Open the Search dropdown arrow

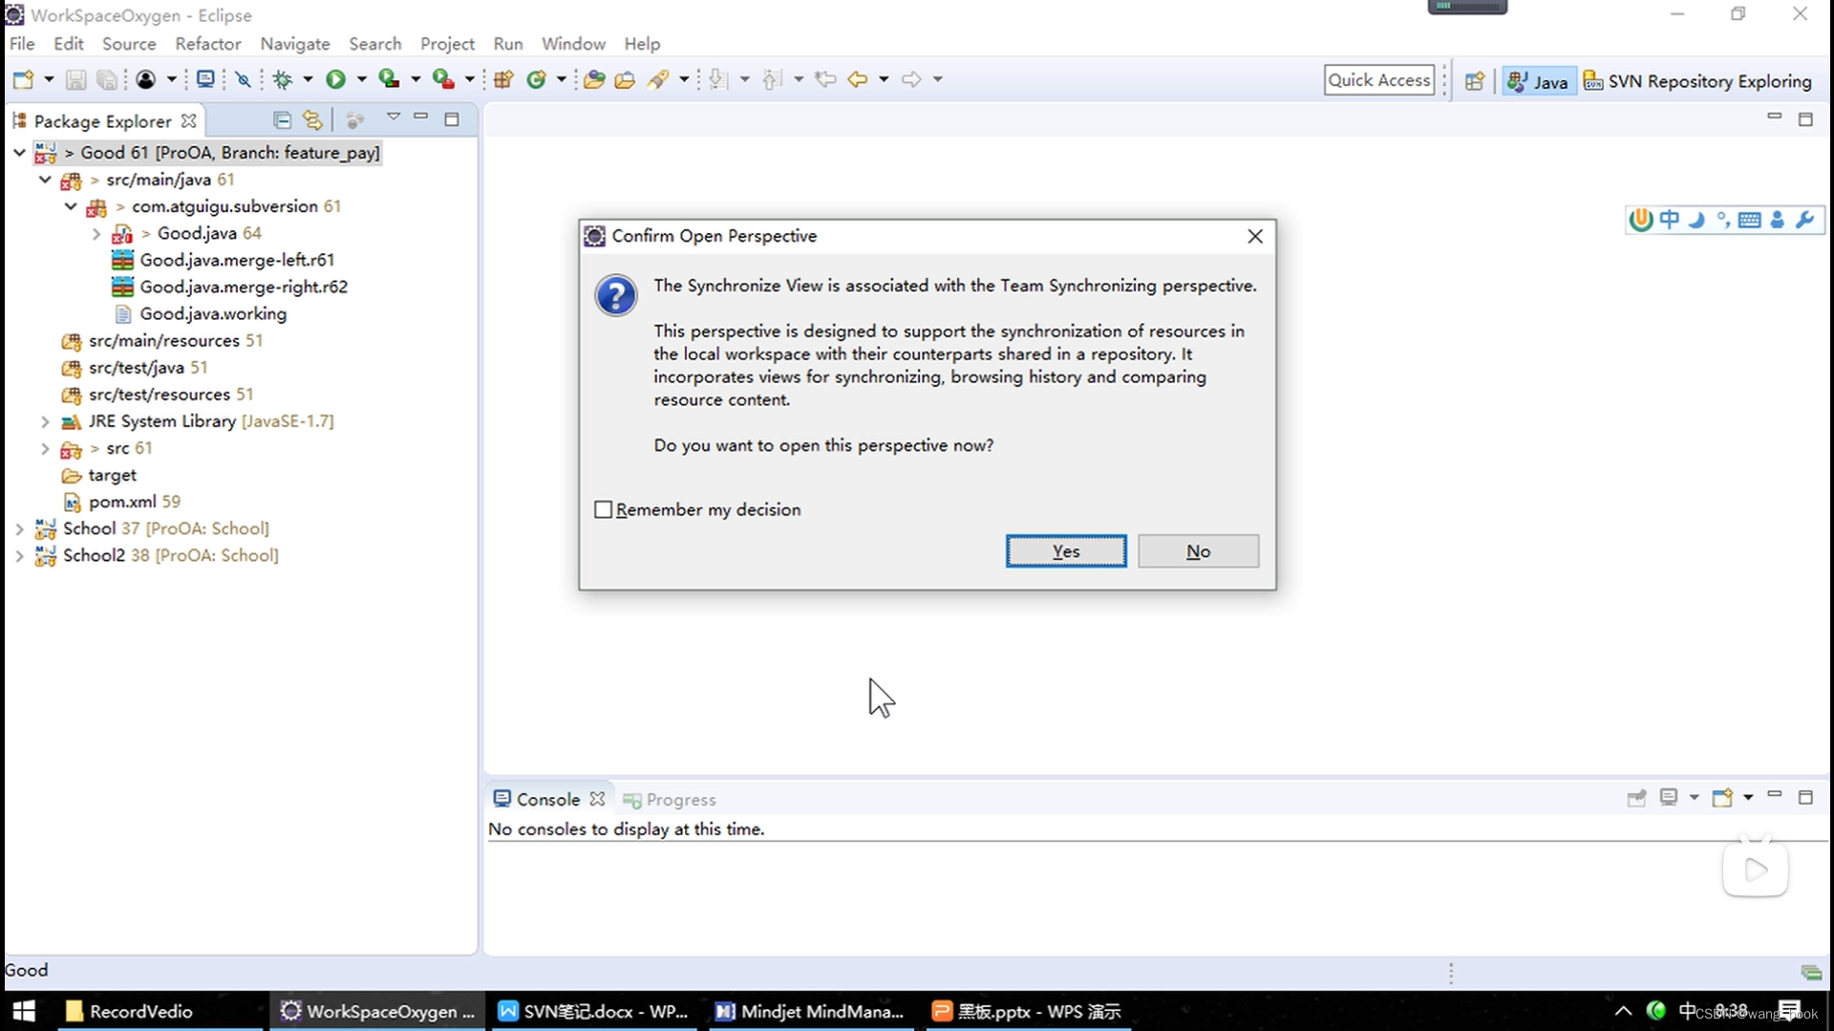coord(684,79)
